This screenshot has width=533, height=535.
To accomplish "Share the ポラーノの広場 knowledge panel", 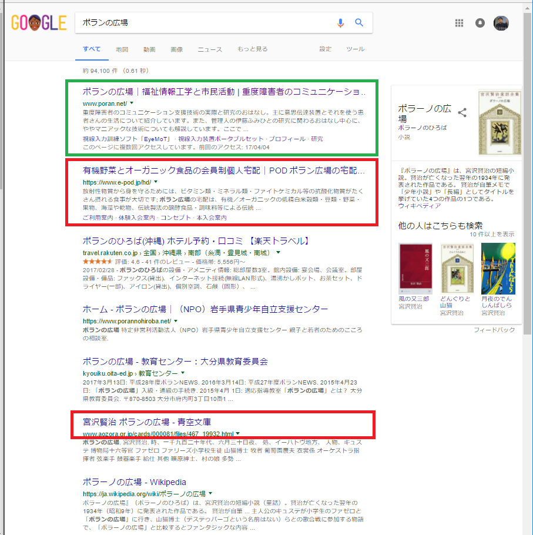I will pos(462,113).
